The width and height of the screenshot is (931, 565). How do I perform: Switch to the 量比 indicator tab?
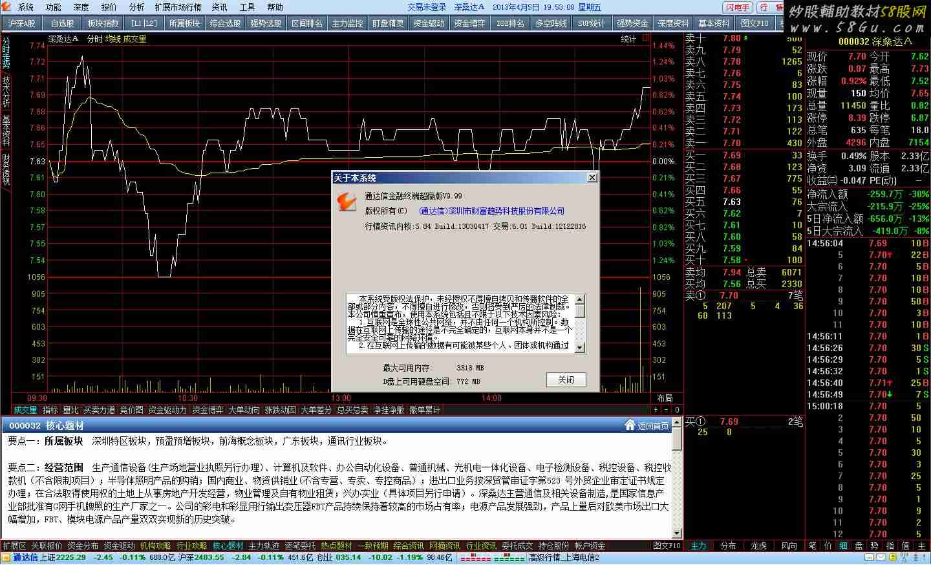coord(70,410)
